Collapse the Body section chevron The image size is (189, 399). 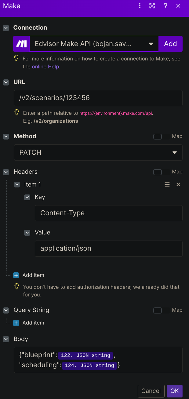[6, 339]
